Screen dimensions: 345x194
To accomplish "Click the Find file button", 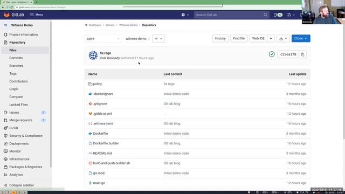I will [x=239, y=38].
